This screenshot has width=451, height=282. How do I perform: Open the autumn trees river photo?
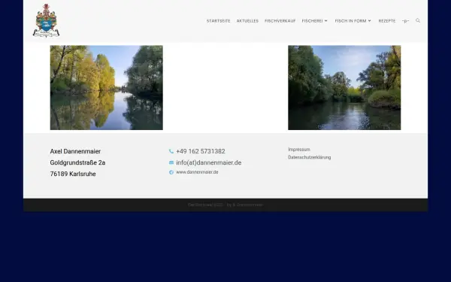[x=107, y=87]
